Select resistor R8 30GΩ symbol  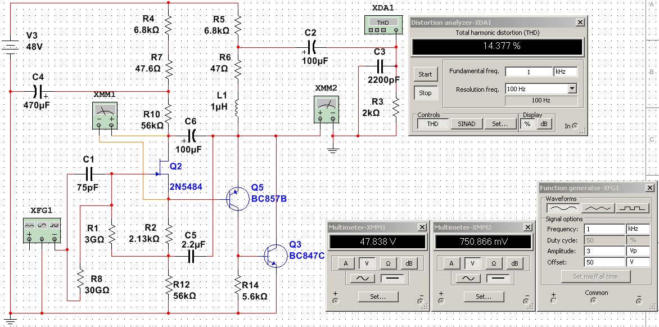pos(80,278)
